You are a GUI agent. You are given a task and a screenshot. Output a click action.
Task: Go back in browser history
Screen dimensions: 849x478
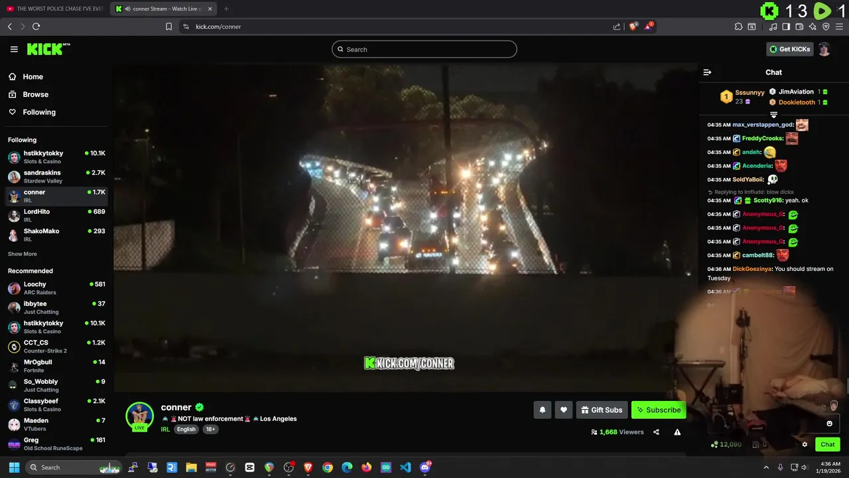(9, 27)
